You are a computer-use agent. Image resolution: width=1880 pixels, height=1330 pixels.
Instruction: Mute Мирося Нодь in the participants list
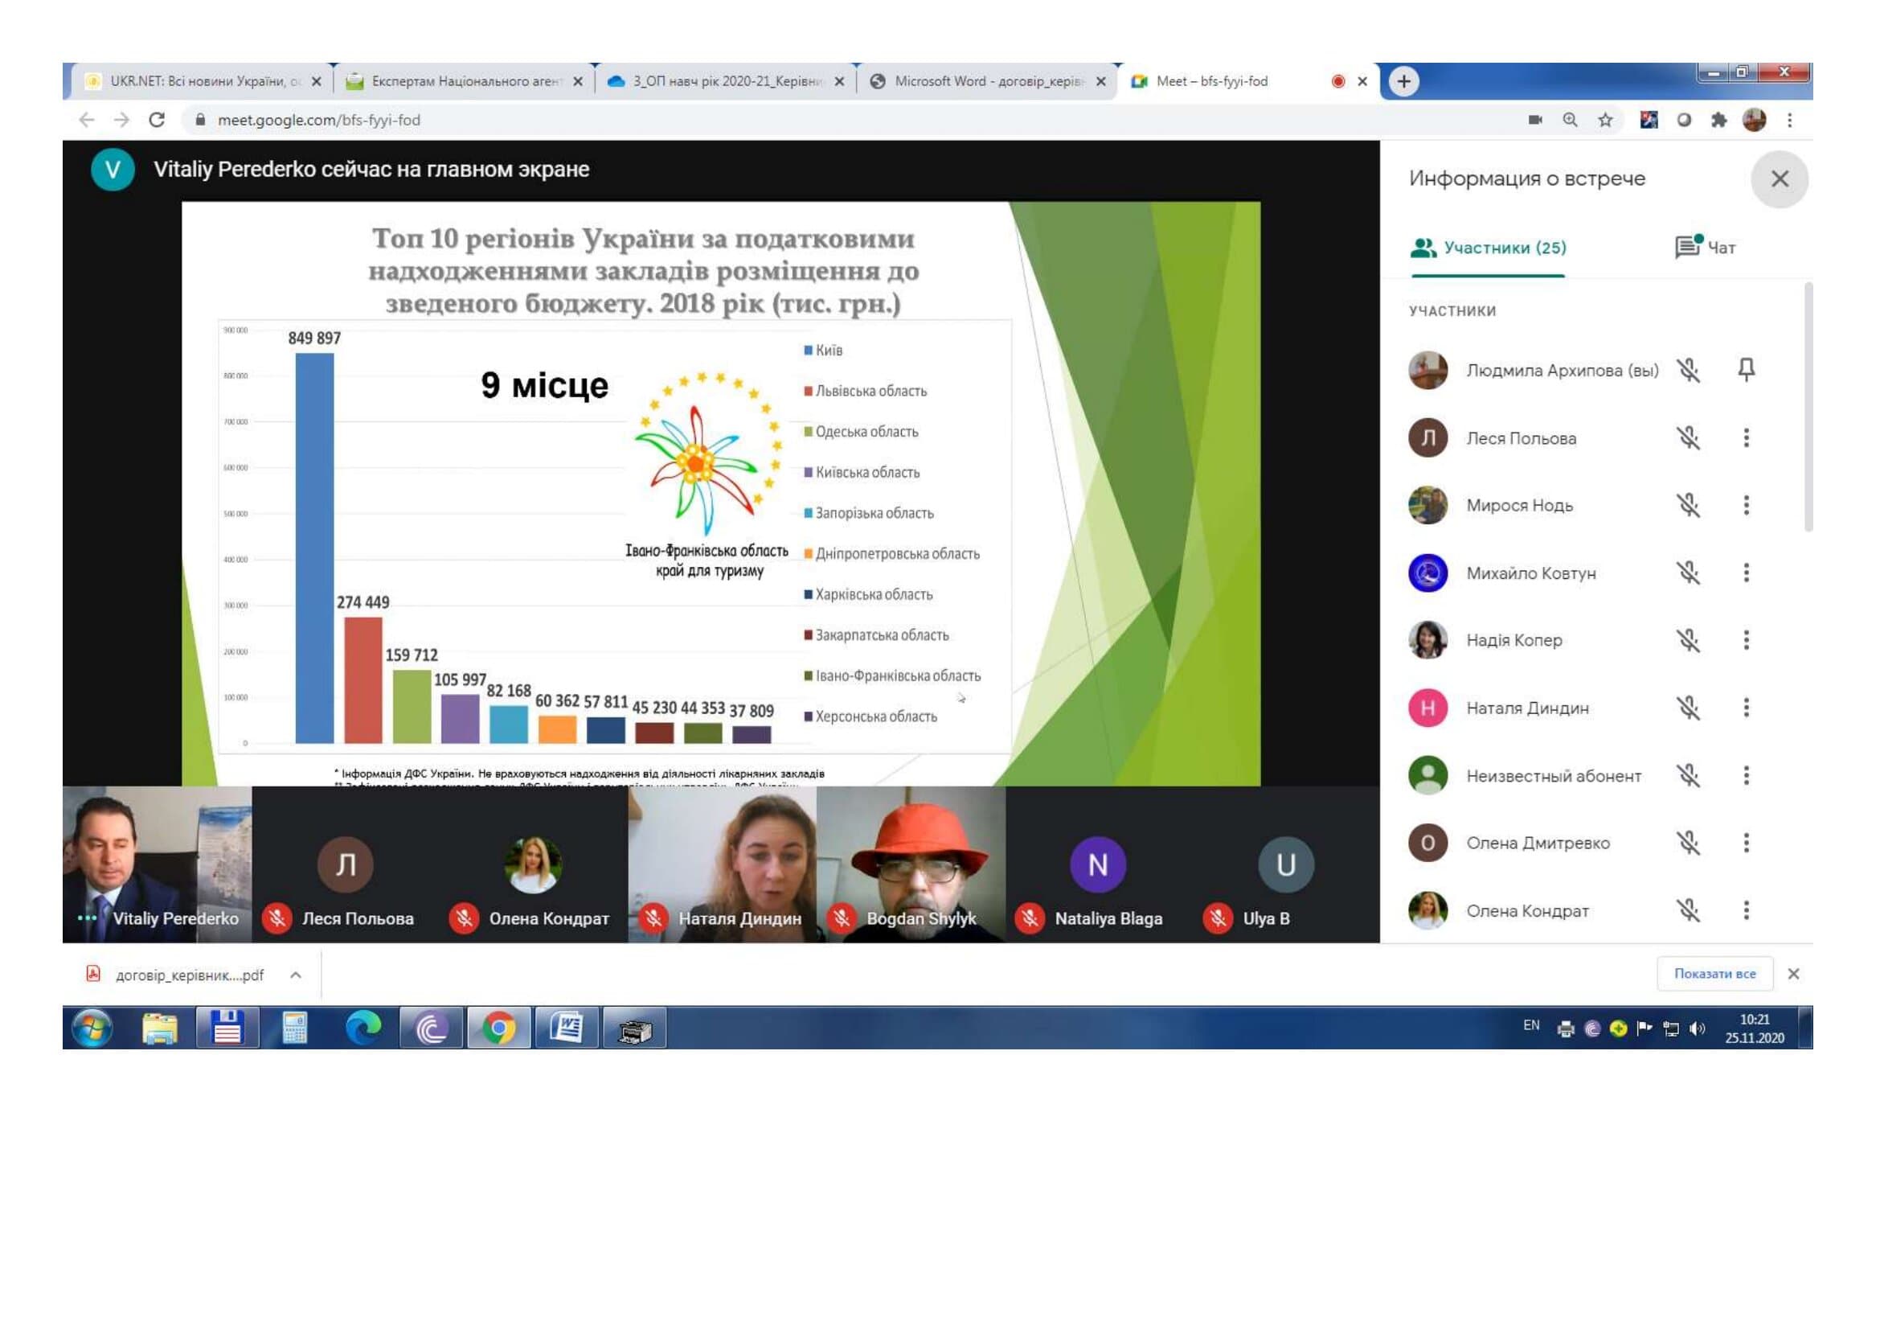coord(1688,505)
